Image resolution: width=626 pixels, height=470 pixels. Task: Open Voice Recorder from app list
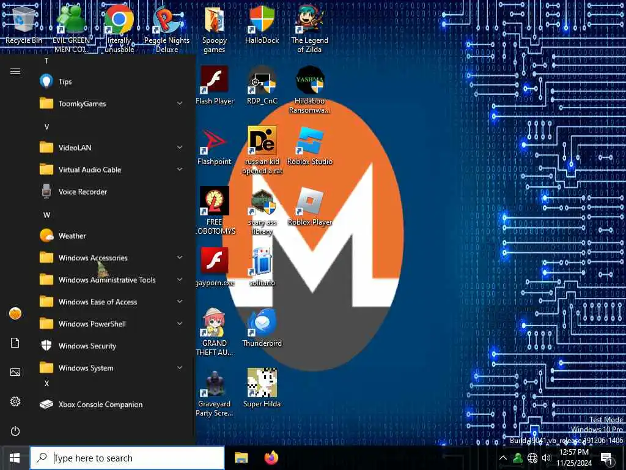tap(112, 192)
